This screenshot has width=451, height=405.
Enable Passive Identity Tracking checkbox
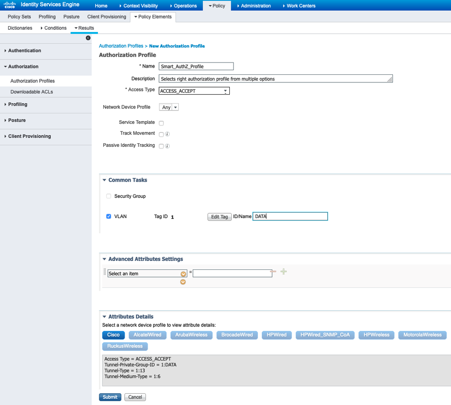[x=161, y=146]
